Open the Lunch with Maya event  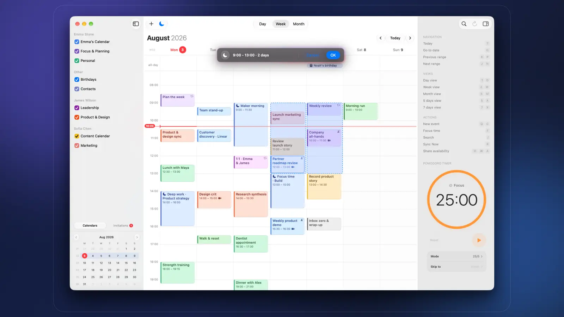click(178, 173)
